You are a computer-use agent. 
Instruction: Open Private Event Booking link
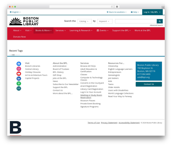pyautogui.click(x=90, y=104)
